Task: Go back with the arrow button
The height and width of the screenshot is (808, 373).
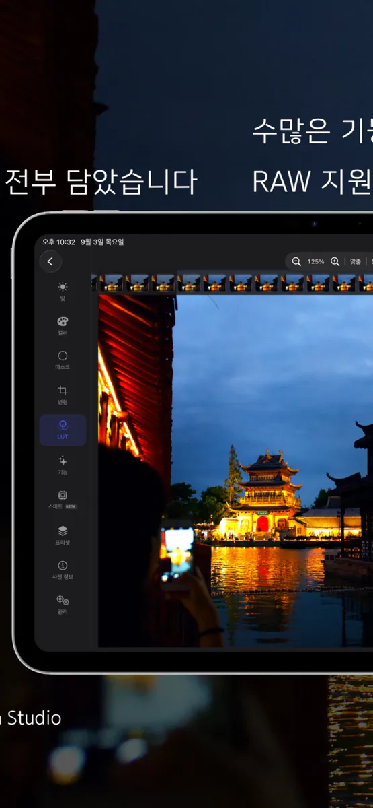Action: coord(50,261)
